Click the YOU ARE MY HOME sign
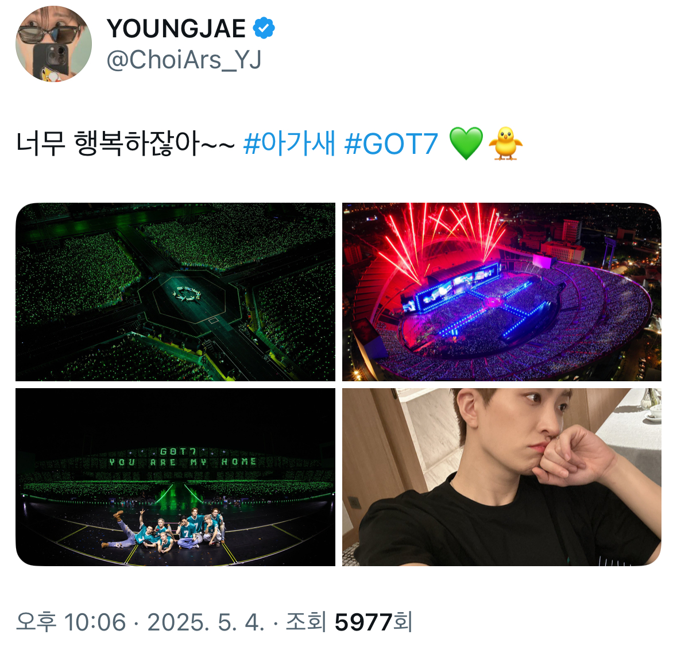Image resolution: width=677 pixels, height=650 pixels. click(x=183, y=462)
